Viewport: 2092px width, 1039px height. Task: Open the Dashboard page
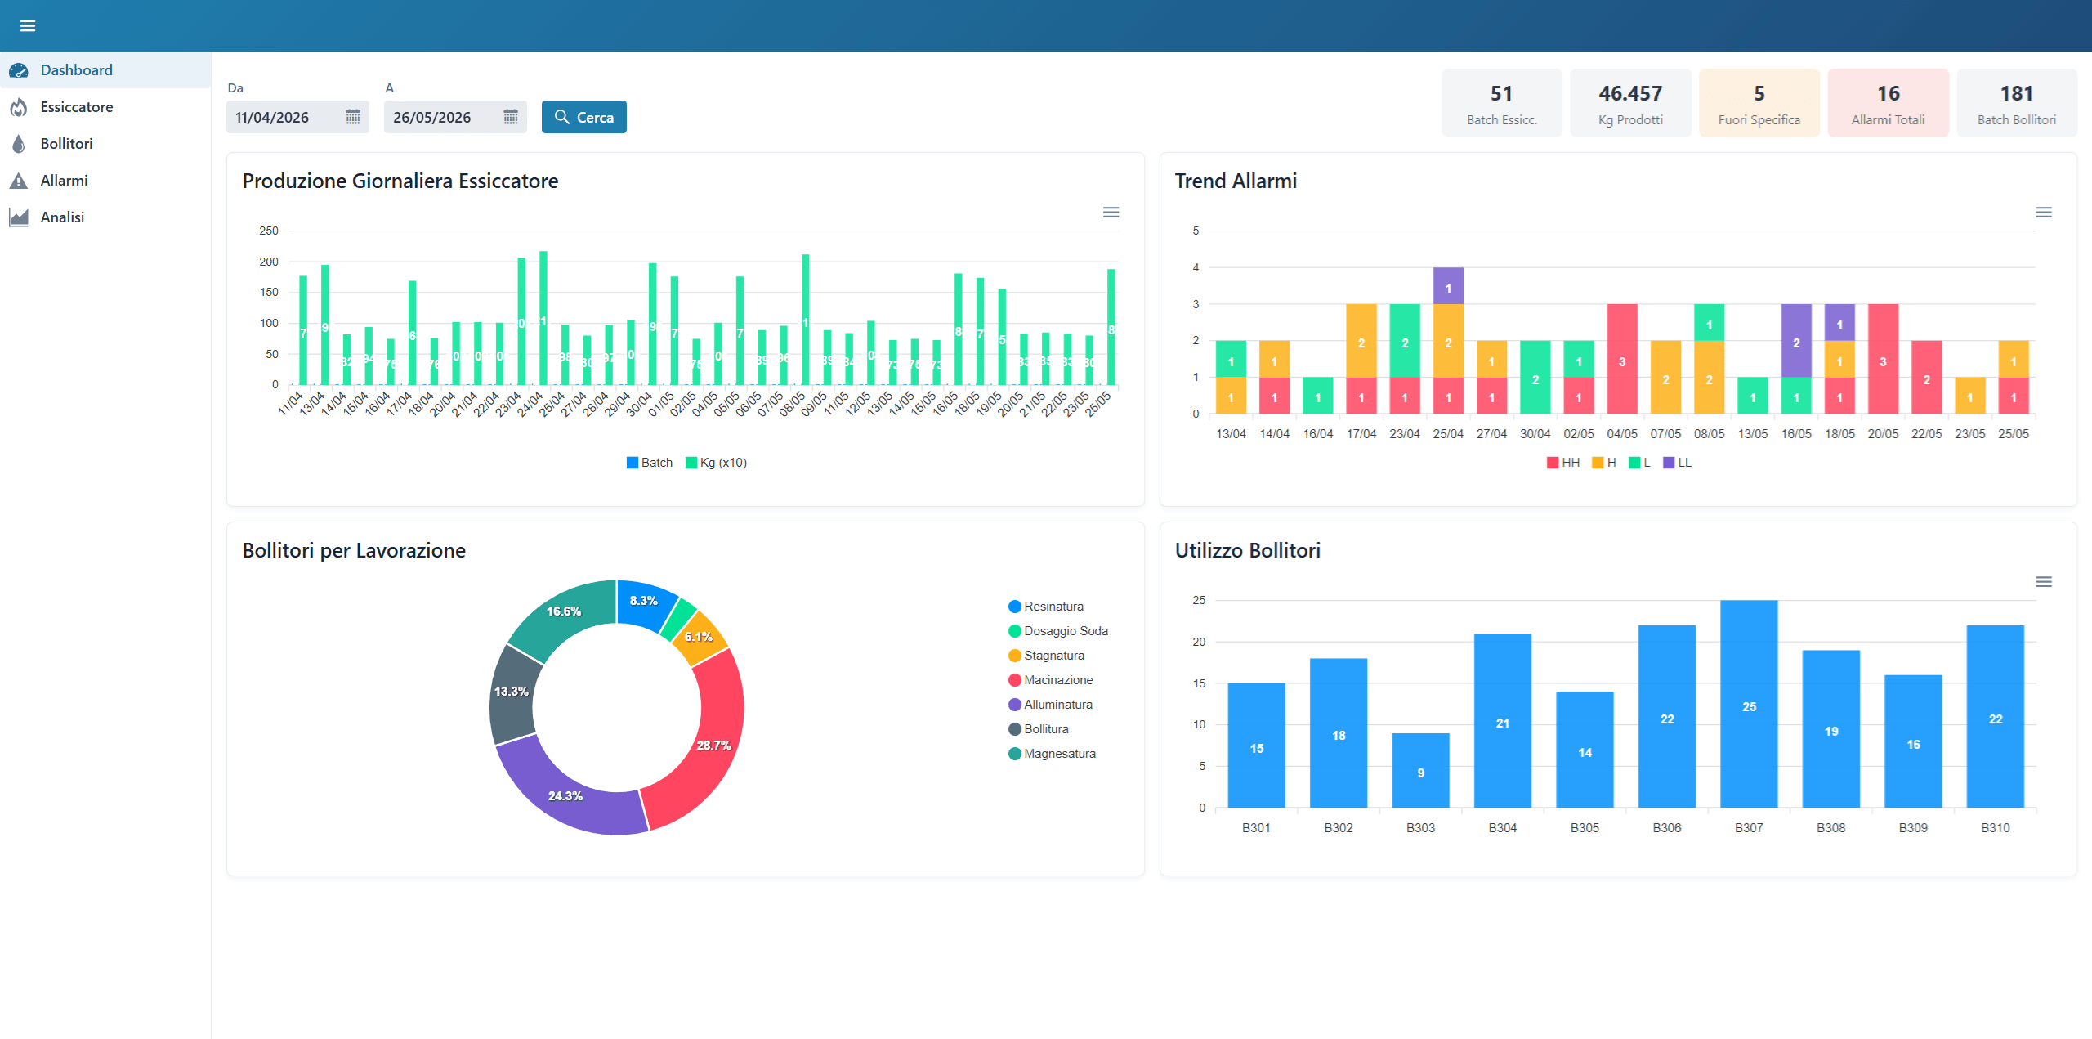(x=105, y=70)
